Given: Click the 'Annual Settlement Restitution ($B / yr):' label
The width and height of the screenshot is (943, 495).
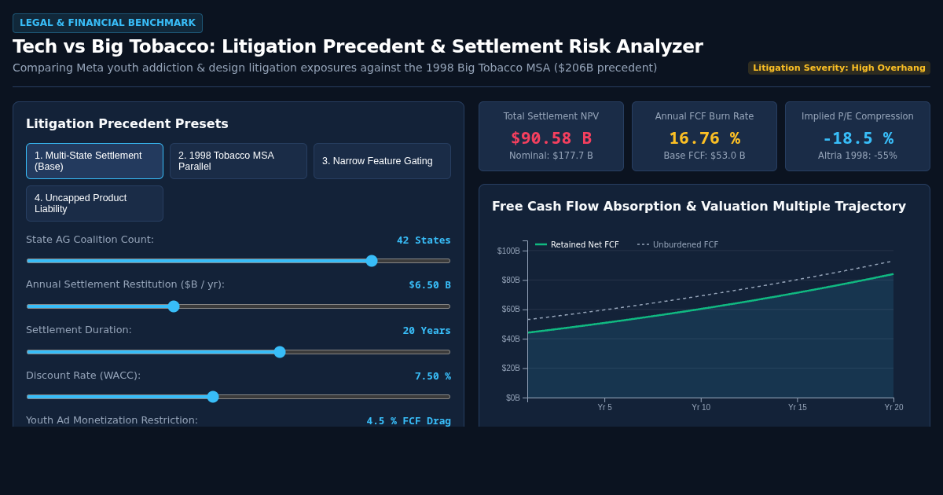Looking at the screenshot, I should pos(125,284).
